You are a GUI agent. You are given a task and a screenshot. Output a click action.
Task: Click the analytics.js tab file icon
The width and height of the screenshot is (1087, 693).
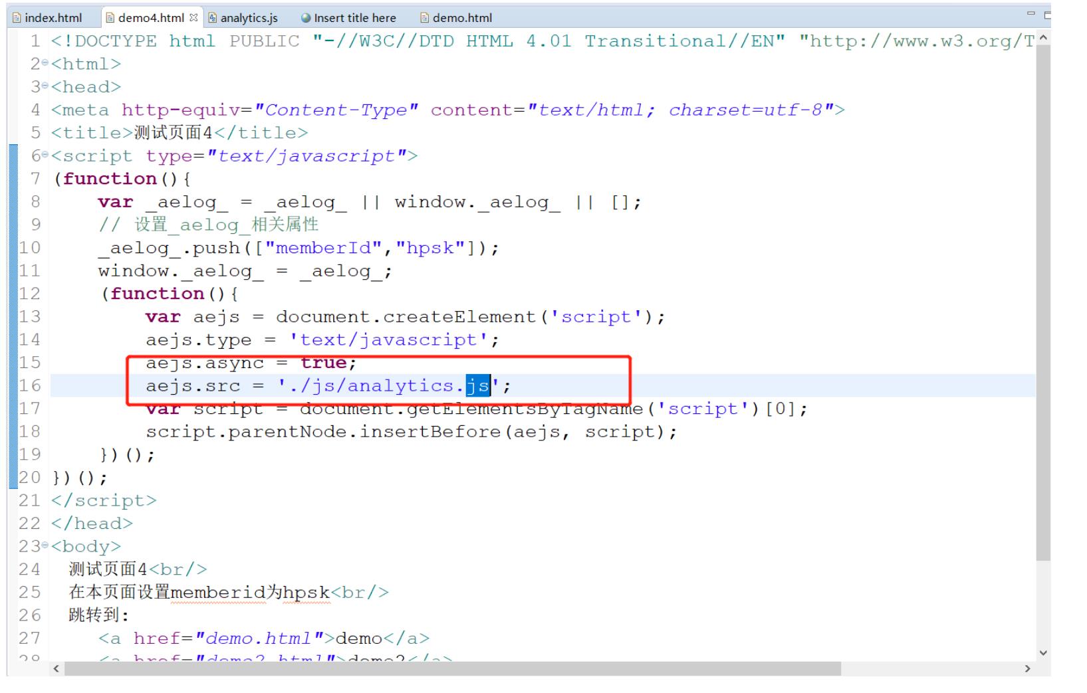213,18
